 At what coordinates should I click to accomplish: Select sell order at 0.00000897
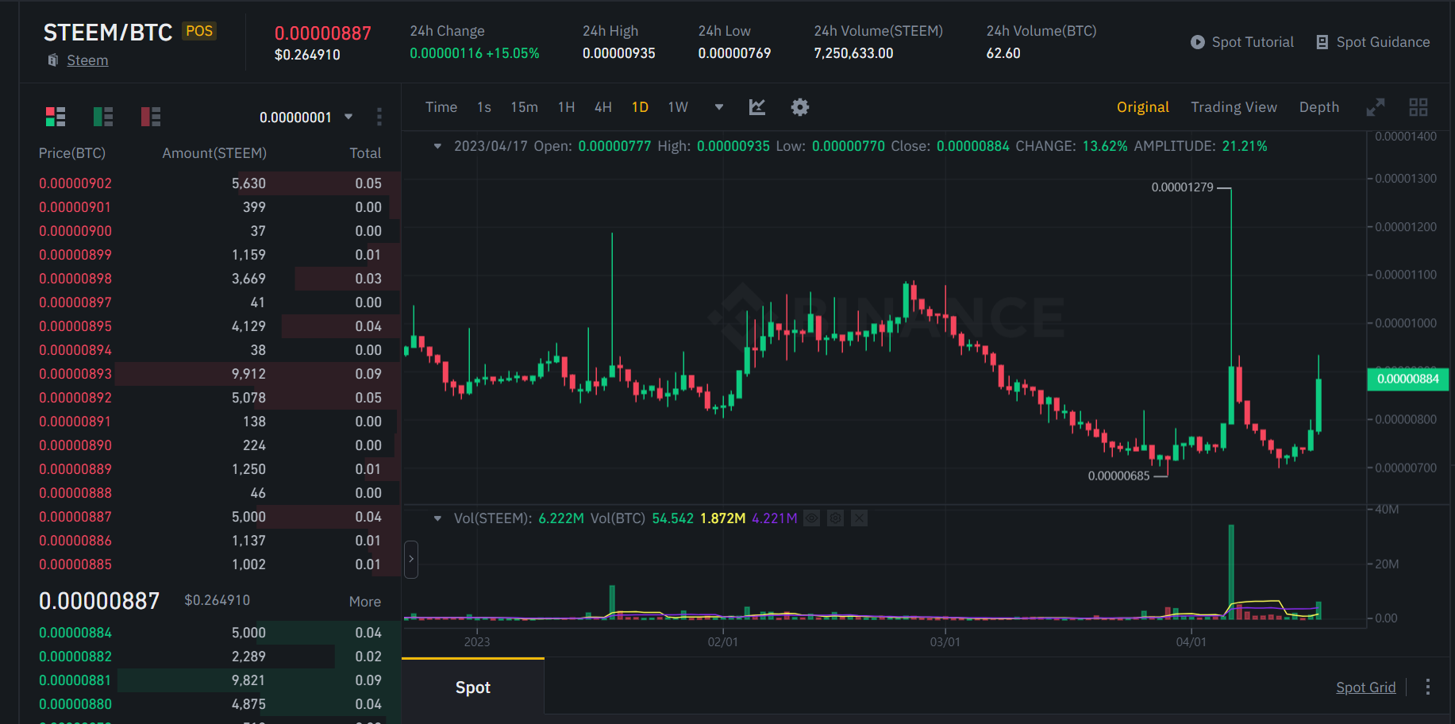210,302
